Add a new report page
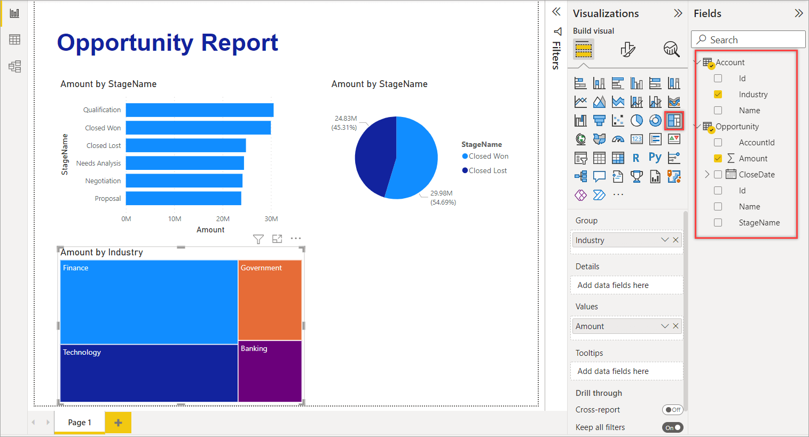The height and width of the screenshot is (437, 809). [x=118, y=423]
